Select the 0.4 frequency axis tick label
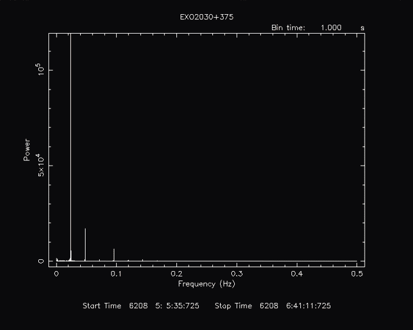The height and width of the screenshot is (330, 413). pos(297,274)
